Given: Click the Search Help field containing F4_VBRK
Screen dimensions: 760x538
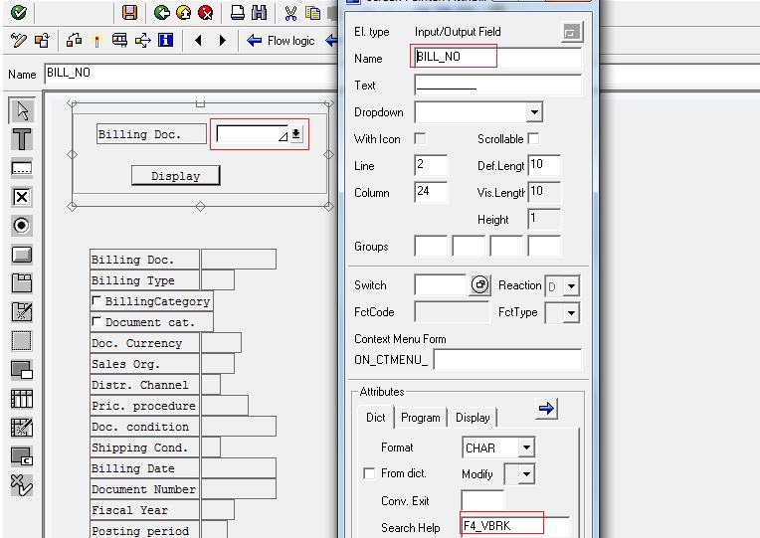Looking at the screenshot, I should (514, 527).
